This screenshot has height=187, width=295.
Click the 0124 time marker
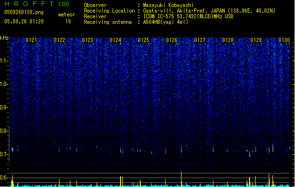tap(115, 40)
